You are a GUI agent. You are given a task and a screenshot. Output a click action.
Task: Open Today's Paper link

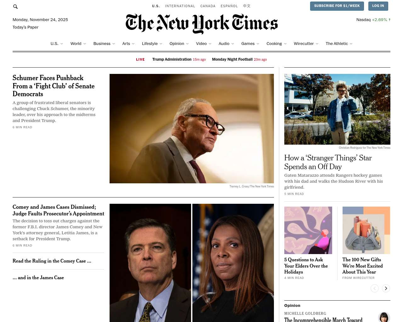point(26,27)
